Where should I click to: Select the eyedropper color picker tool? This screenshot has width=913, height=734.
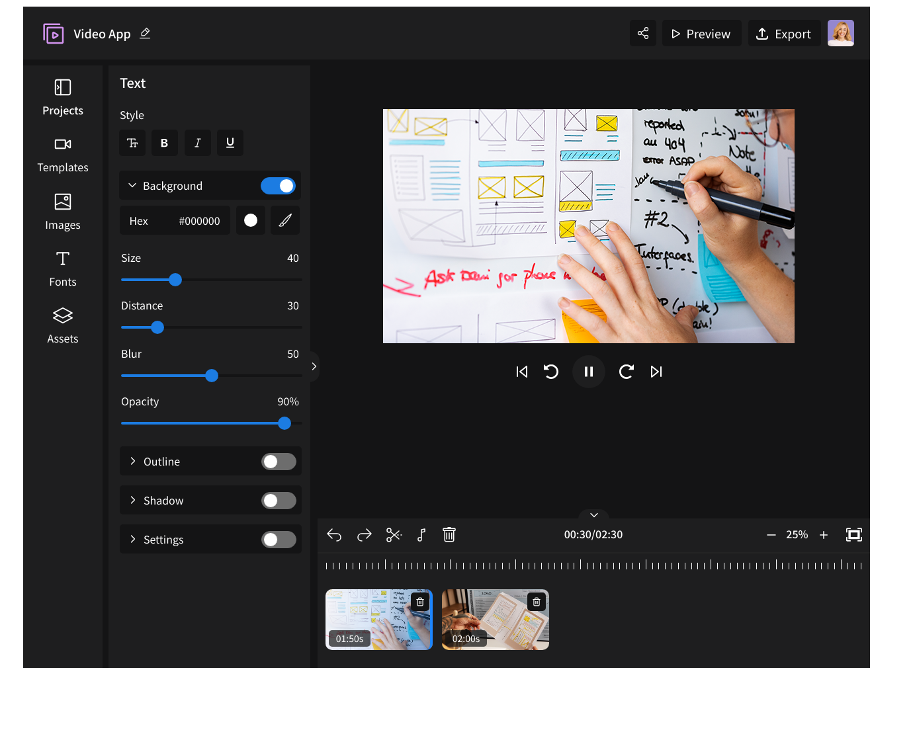click(x=285, y=221)
